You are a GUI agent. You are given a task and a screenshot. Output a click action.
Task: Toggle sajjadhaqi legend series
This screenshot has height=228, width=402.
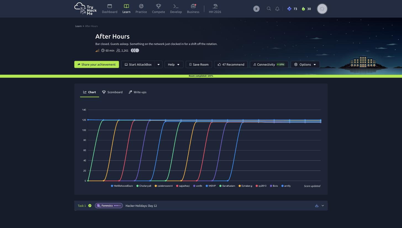coord(183,186)
